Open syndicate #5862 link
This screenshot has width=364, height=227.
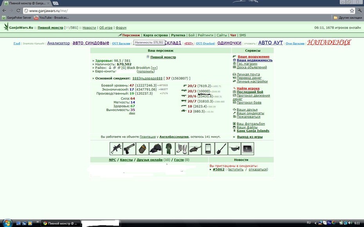click(x=218, y=170)
